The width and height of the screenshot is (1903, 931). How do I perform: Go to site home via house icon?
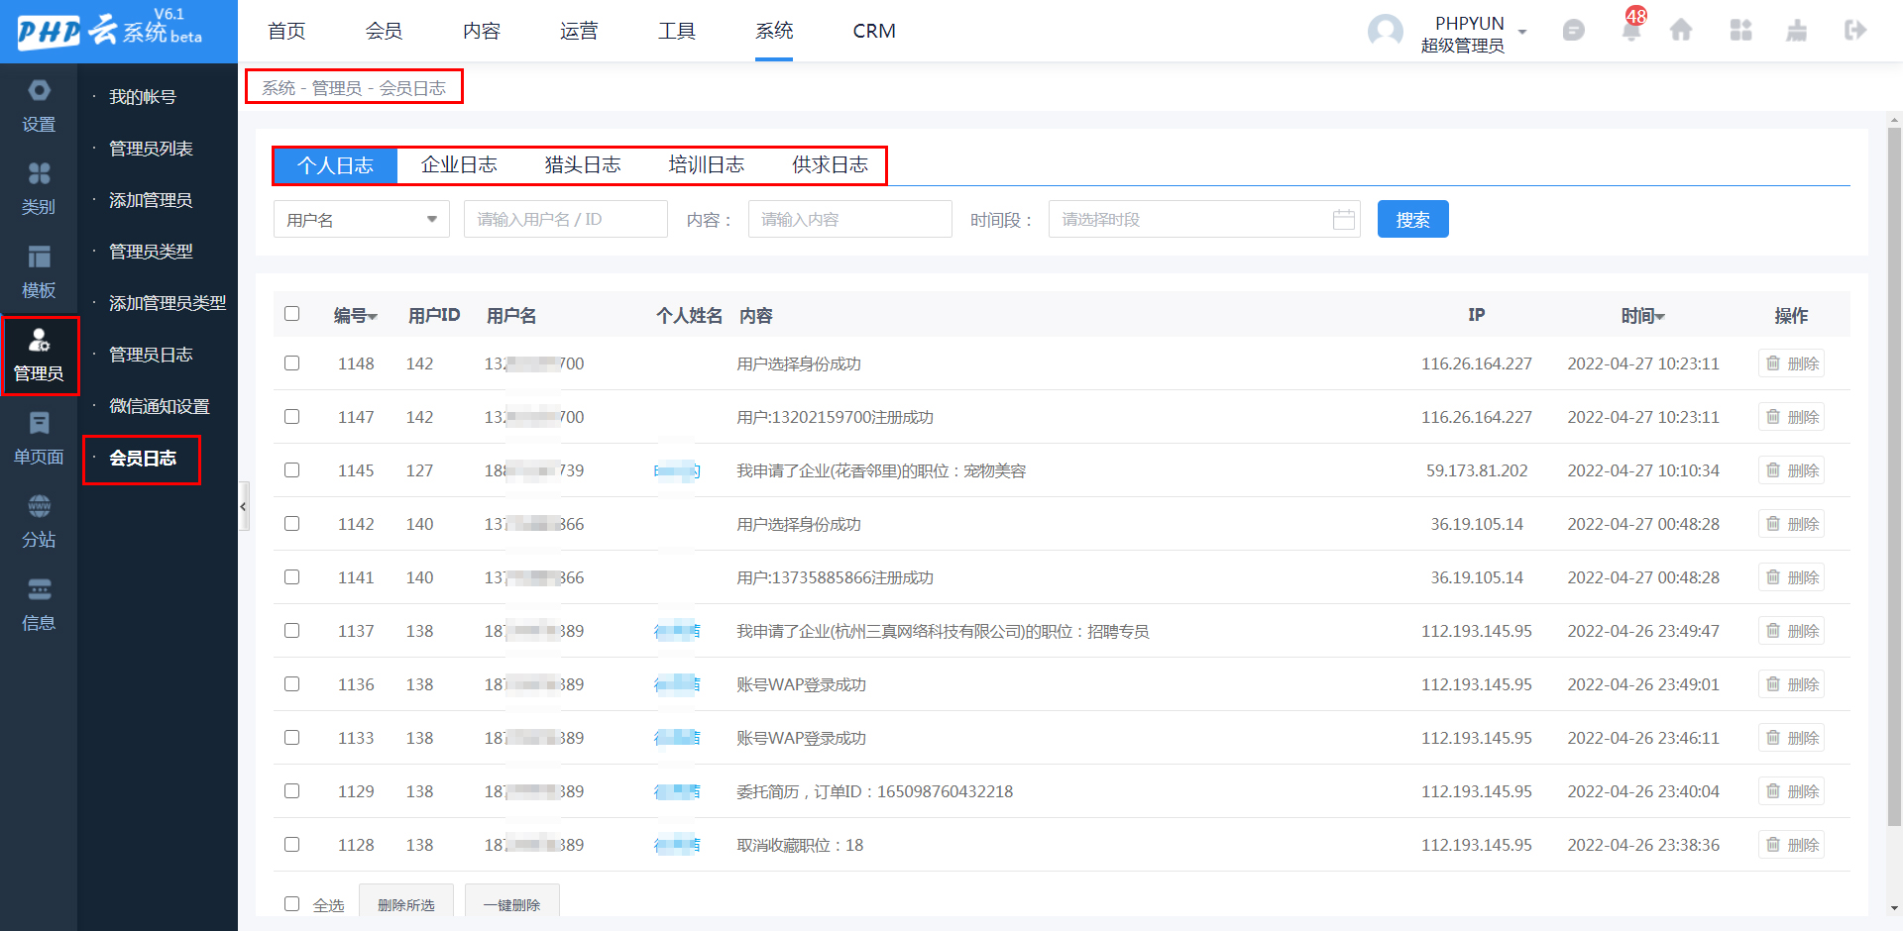(1681, 31)
